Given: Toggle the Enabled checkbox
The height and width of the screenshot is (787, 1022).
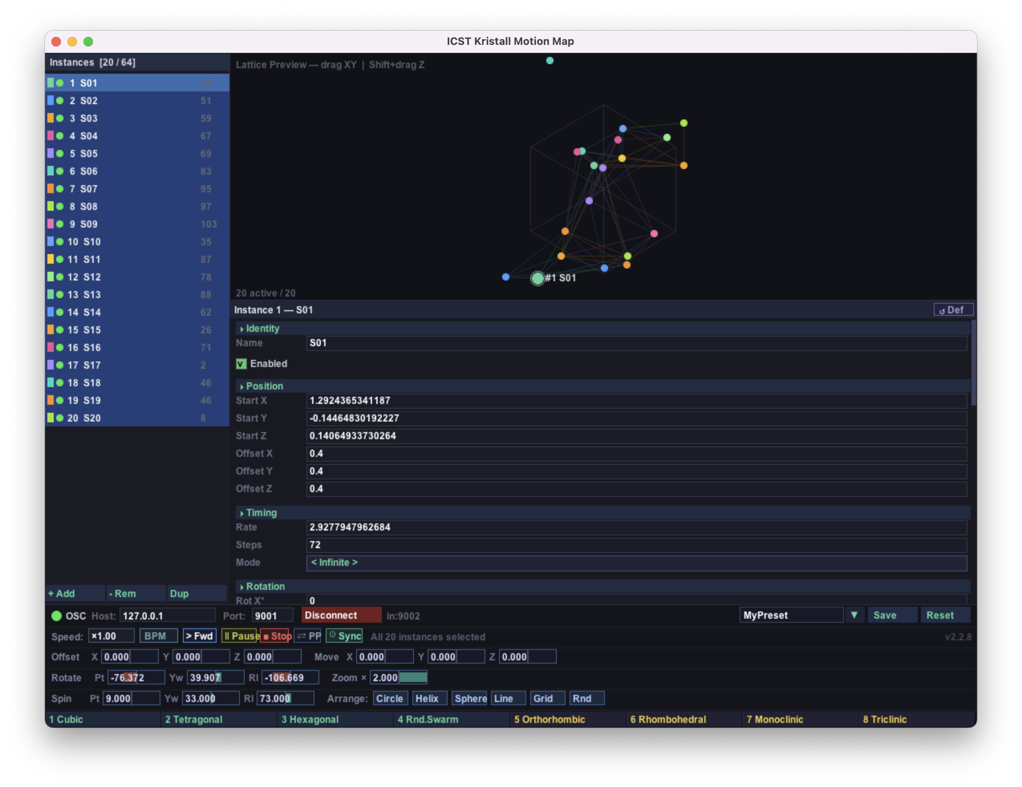Looking at the screenshot, I should 241,364.
